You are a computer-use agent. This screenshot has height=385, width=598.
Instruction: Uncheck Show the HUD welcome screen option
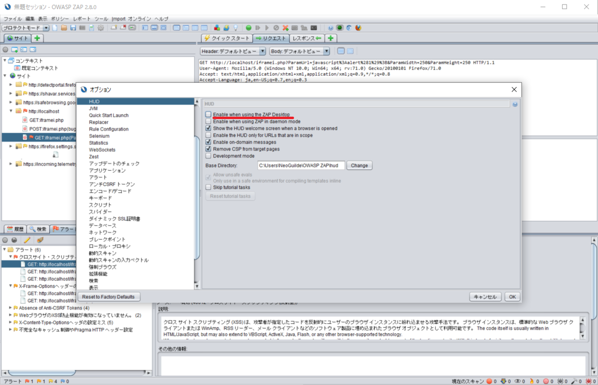coord(208,128)
